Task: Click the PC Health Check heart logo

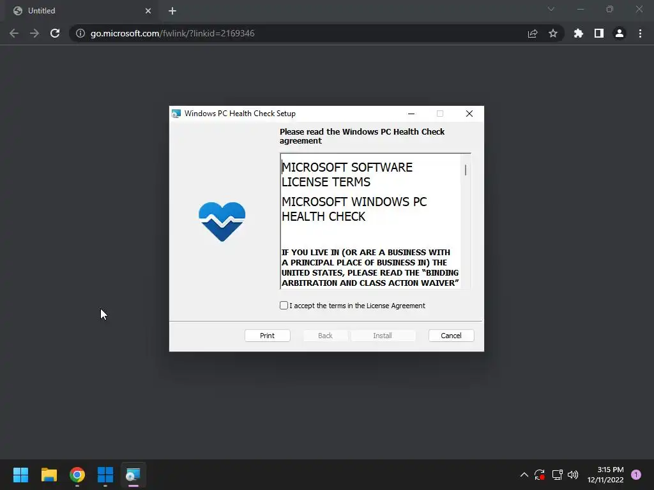Action: (222, 221)
